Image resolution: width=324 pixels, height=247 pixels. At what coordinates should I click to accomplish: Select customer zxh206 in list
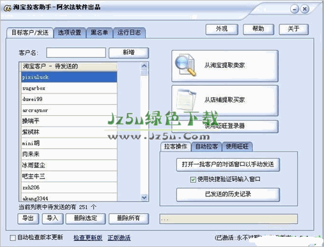[x=69, y=187]
